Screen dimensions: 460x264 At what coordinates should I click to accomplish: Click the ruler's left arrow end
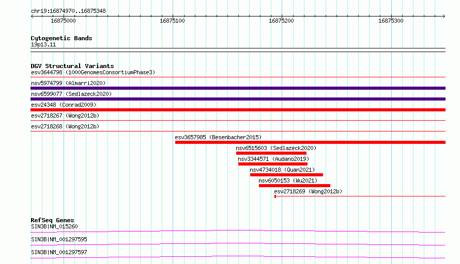coord(32,16)
